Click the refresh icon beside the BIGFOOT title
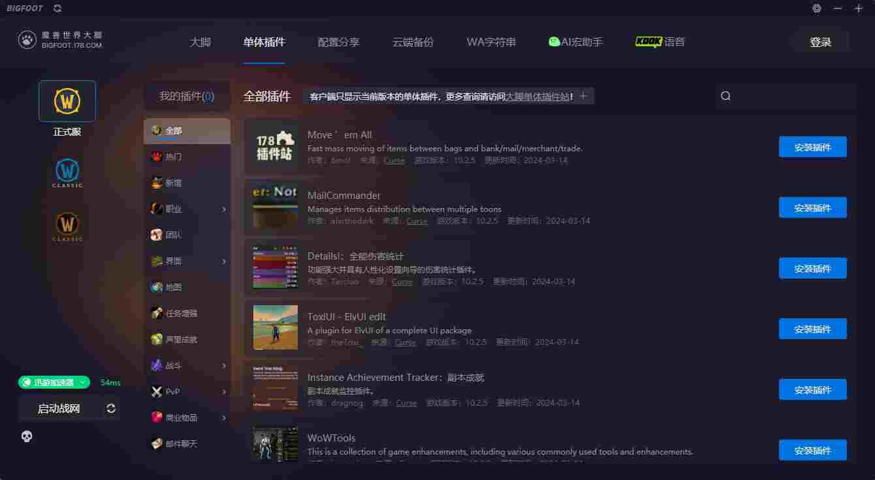 (57, 8)
